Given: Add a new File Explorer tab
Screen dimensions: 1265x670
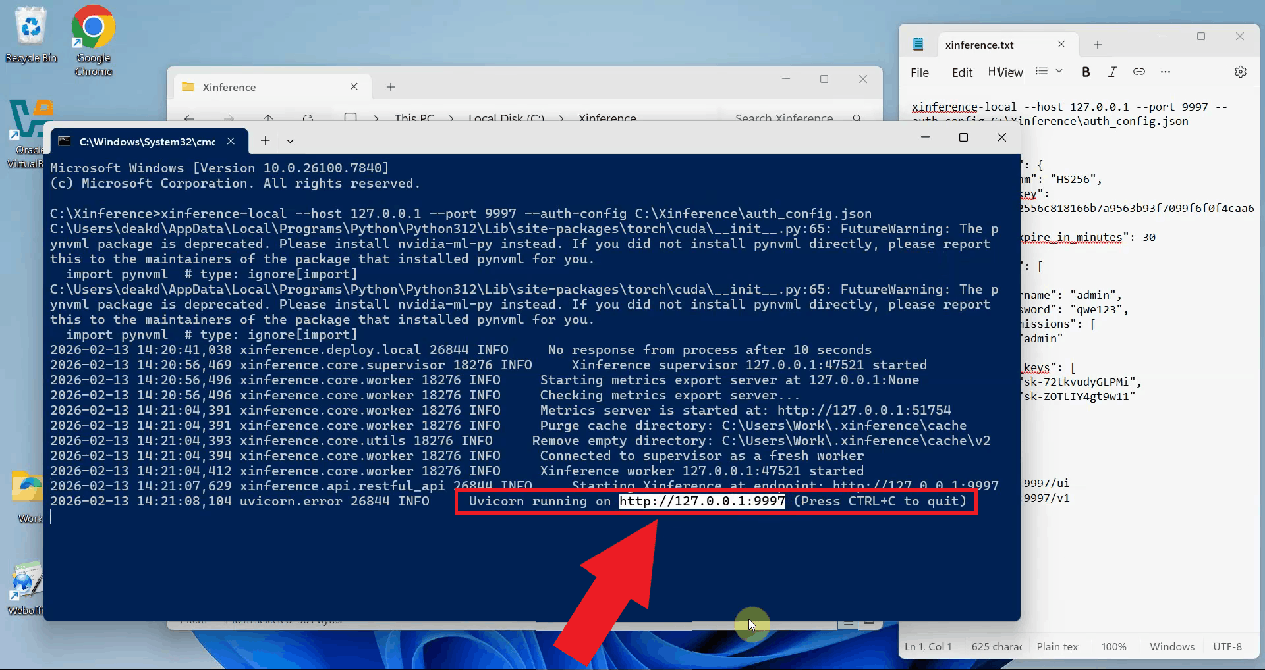Looking at the screenshot, I should pos(391,87).
